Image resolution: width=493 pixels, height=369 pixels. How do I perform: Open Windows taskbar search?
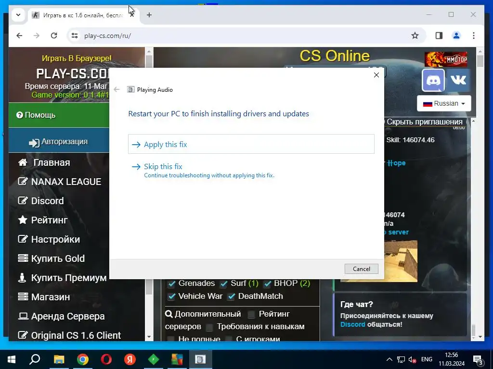(x=35, y=359)
